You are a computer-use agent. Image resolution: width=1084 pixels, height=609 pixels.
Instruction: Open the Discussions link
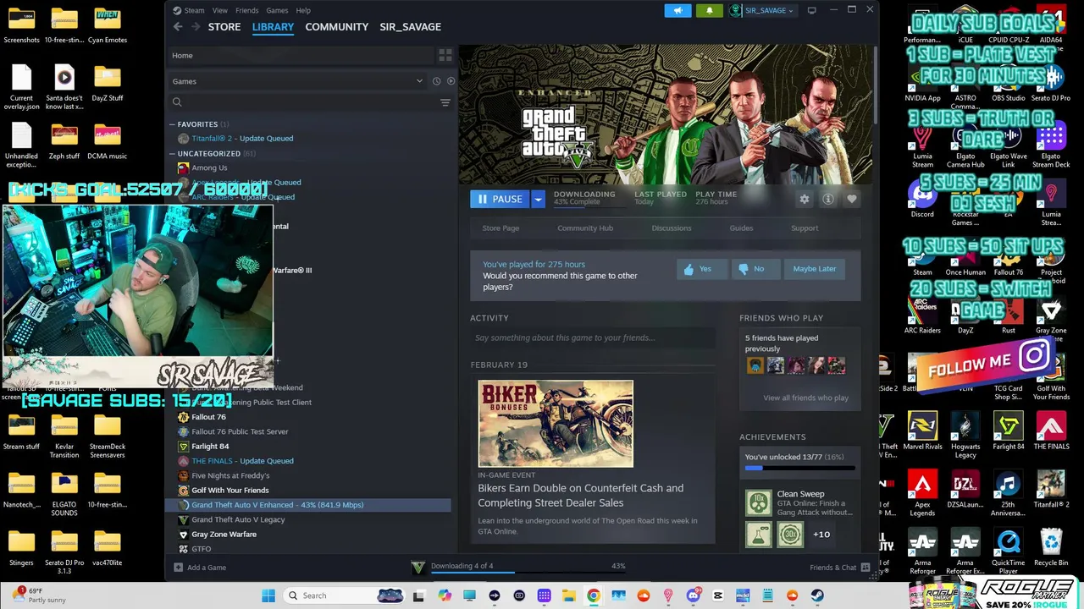[x=672, y=228]
